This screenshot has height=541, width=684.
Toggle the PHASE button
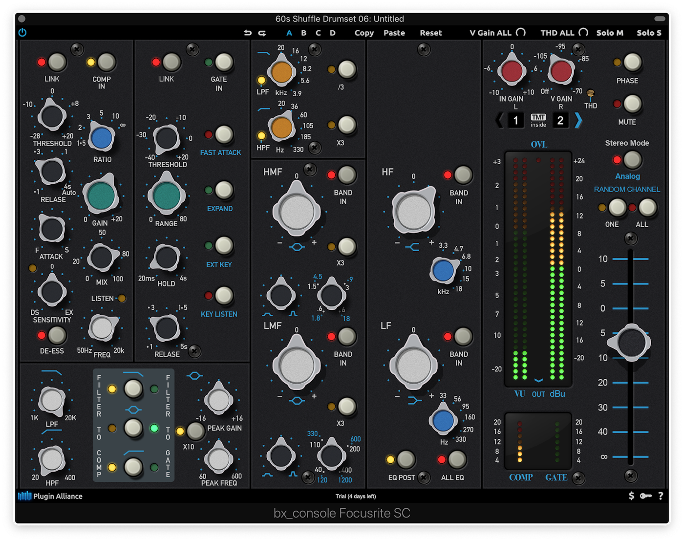coord(632,62)
